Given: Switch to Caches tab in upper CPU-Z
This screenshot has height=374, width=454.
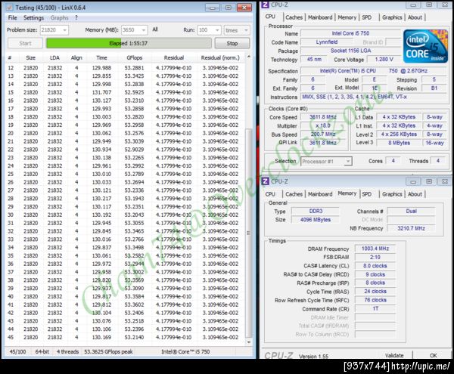Looking at the screenshot, I should 294,17.
